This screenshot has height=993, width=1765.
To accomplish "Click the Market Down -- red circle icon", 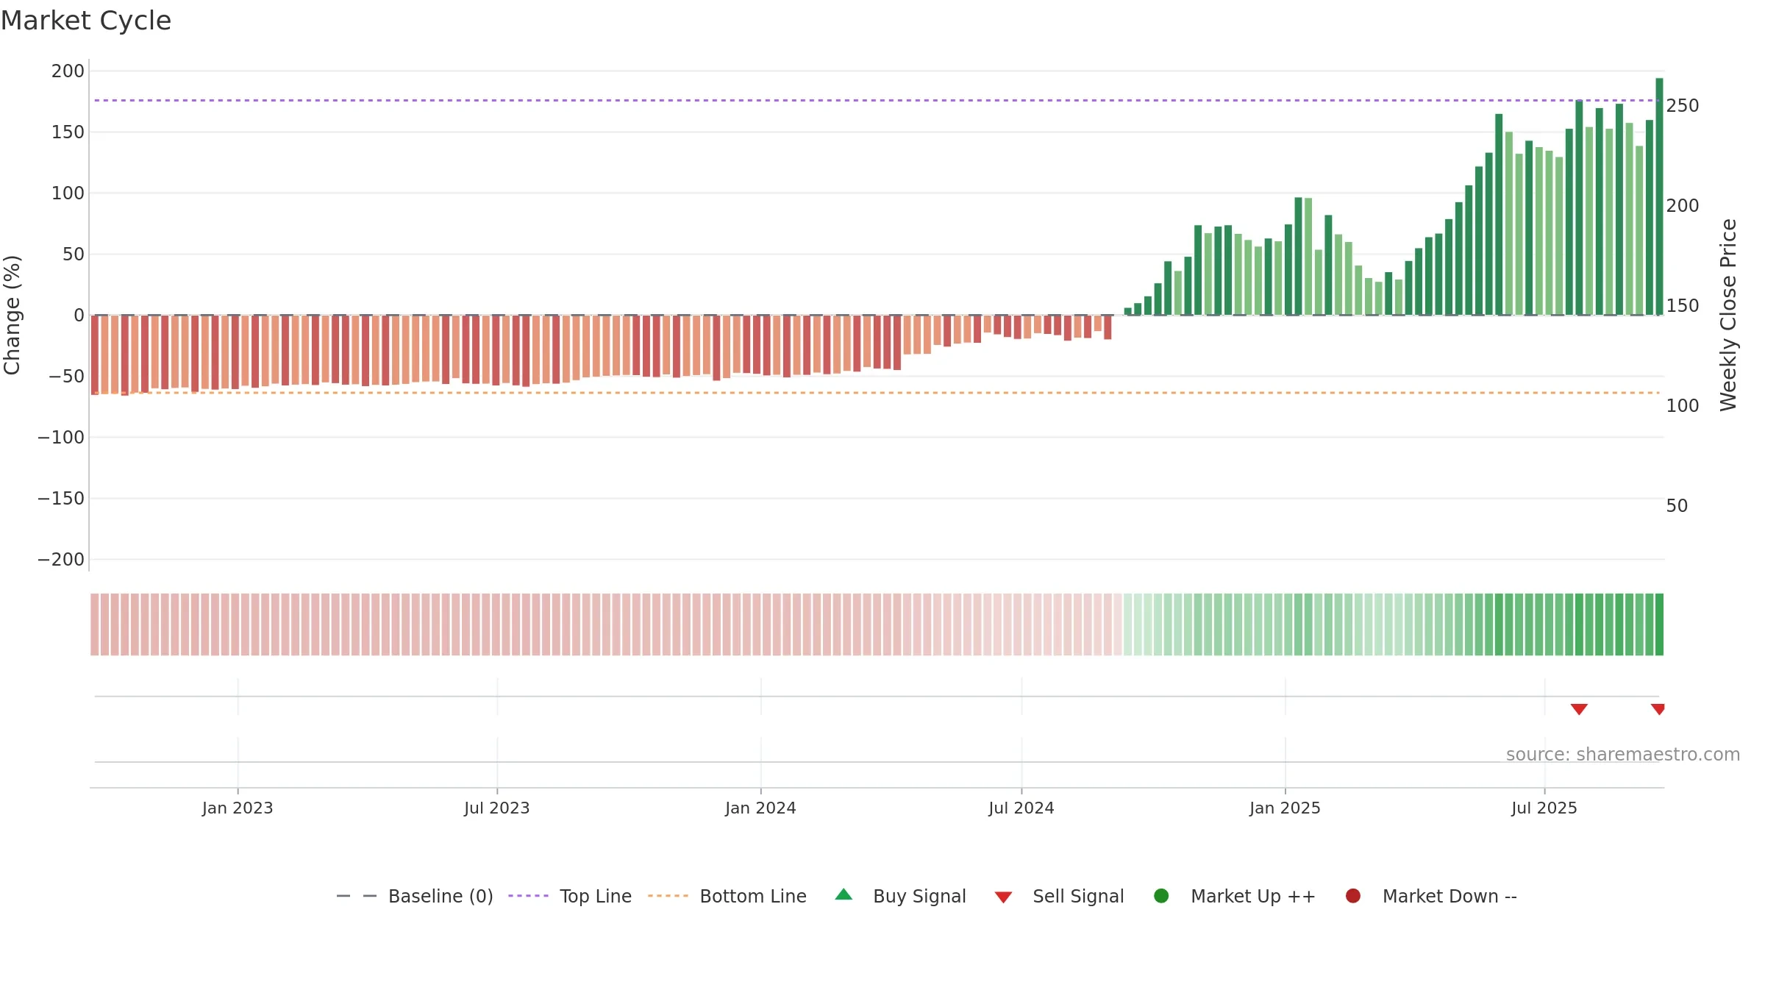I will coord(1352,895).
